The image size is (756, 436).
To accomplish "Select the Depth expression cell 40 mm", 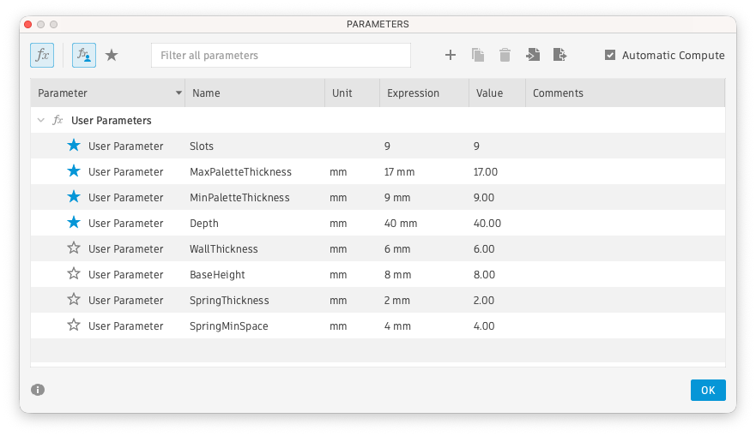I will click(x=401, y=224).
